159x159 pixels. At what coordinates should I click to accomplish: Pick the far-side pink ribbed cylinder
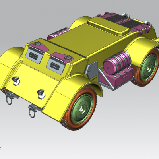coord(58,33)
